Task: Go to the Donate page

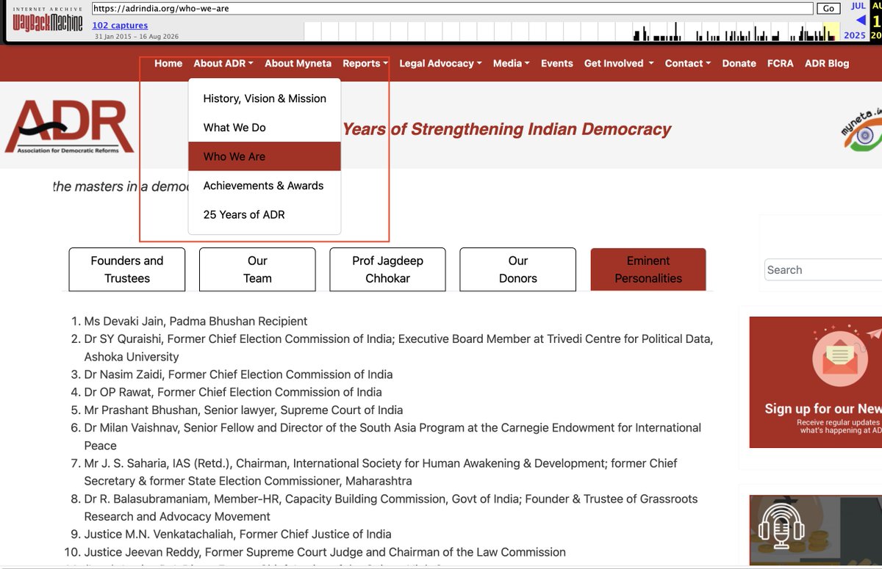Action: [739, 63]
